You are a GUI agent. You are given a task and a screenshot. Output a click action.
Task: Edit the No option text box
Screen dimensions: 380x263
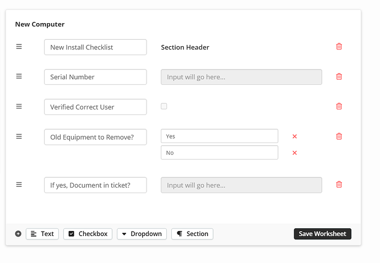point(219,152)
